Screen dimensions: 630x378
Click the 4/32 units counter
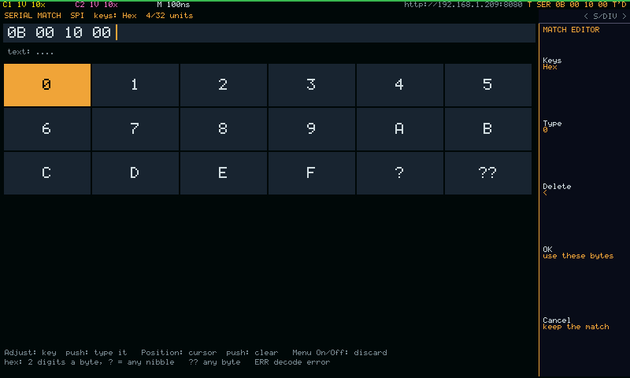(x=169, y=16)
